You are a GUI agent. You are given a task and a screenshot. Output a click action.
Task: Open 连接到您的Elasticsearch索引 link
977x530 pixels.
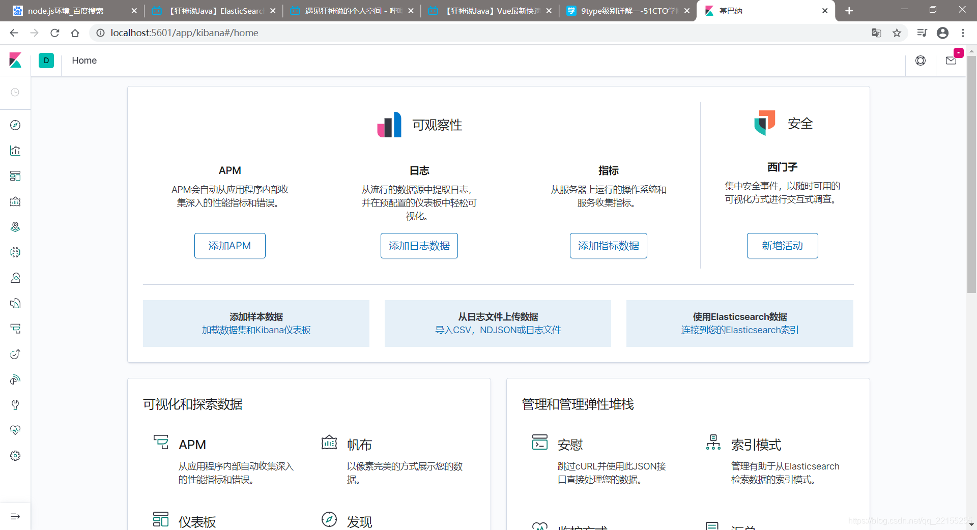(x=740, y=330)
